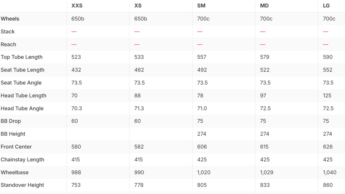Select Standover Height value 753
Viewport: 345px width, 194px height.
pyautogui.click(x=76, y=185)
